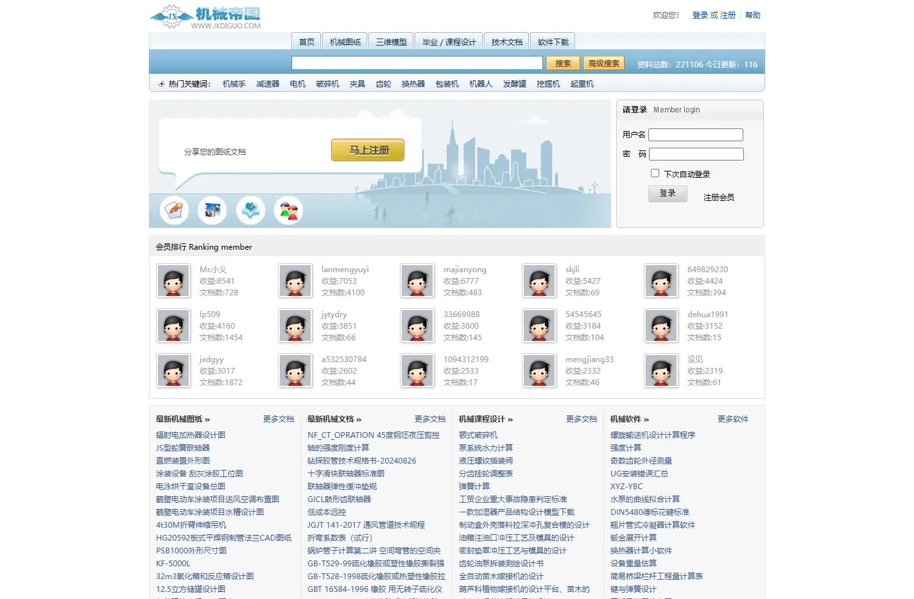Open 更多文档 under 机械课程设计
Image resolution: width=914 pixels, height=599 pixels.
point(582,419)
